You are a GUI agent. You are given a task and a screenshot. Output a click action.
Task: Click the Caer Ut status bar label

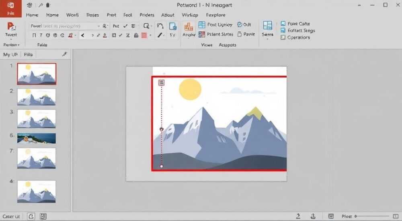tap(11, 217)
